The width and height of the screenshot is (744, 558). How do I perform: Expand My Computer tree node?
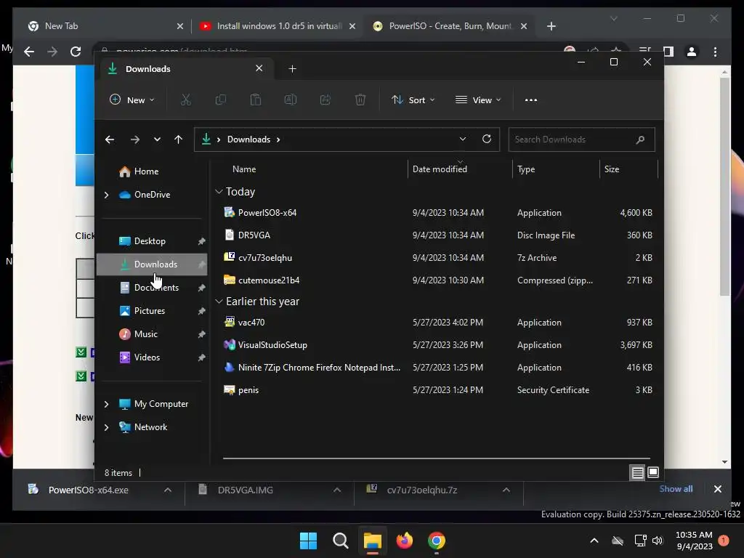tap(106, 404)
